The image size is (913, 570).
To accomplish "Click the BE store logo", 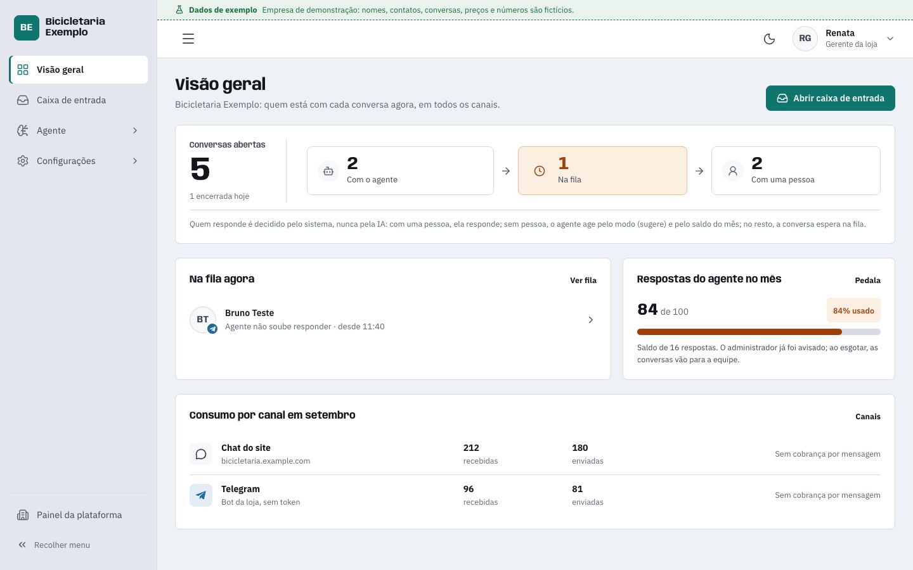I will tap(27, 27).
